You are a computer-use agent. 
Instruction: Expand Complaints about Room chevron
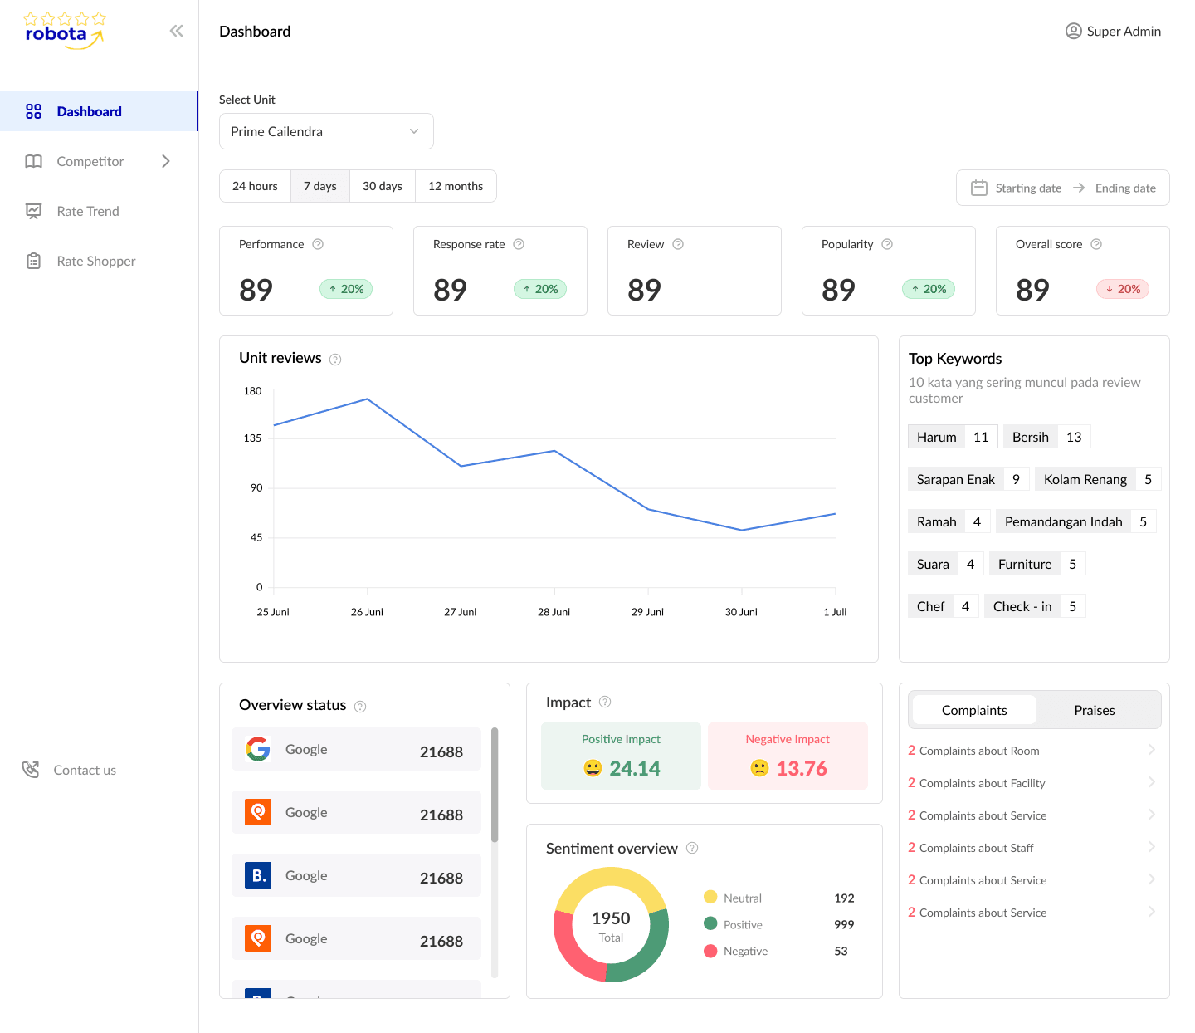click(x=1151, y=750)
